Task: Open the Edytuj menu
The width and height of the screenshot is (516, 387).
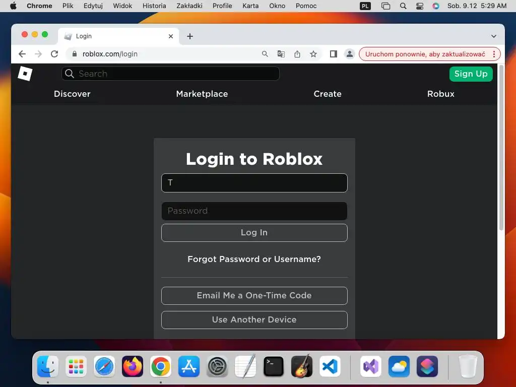Action: 93,6
